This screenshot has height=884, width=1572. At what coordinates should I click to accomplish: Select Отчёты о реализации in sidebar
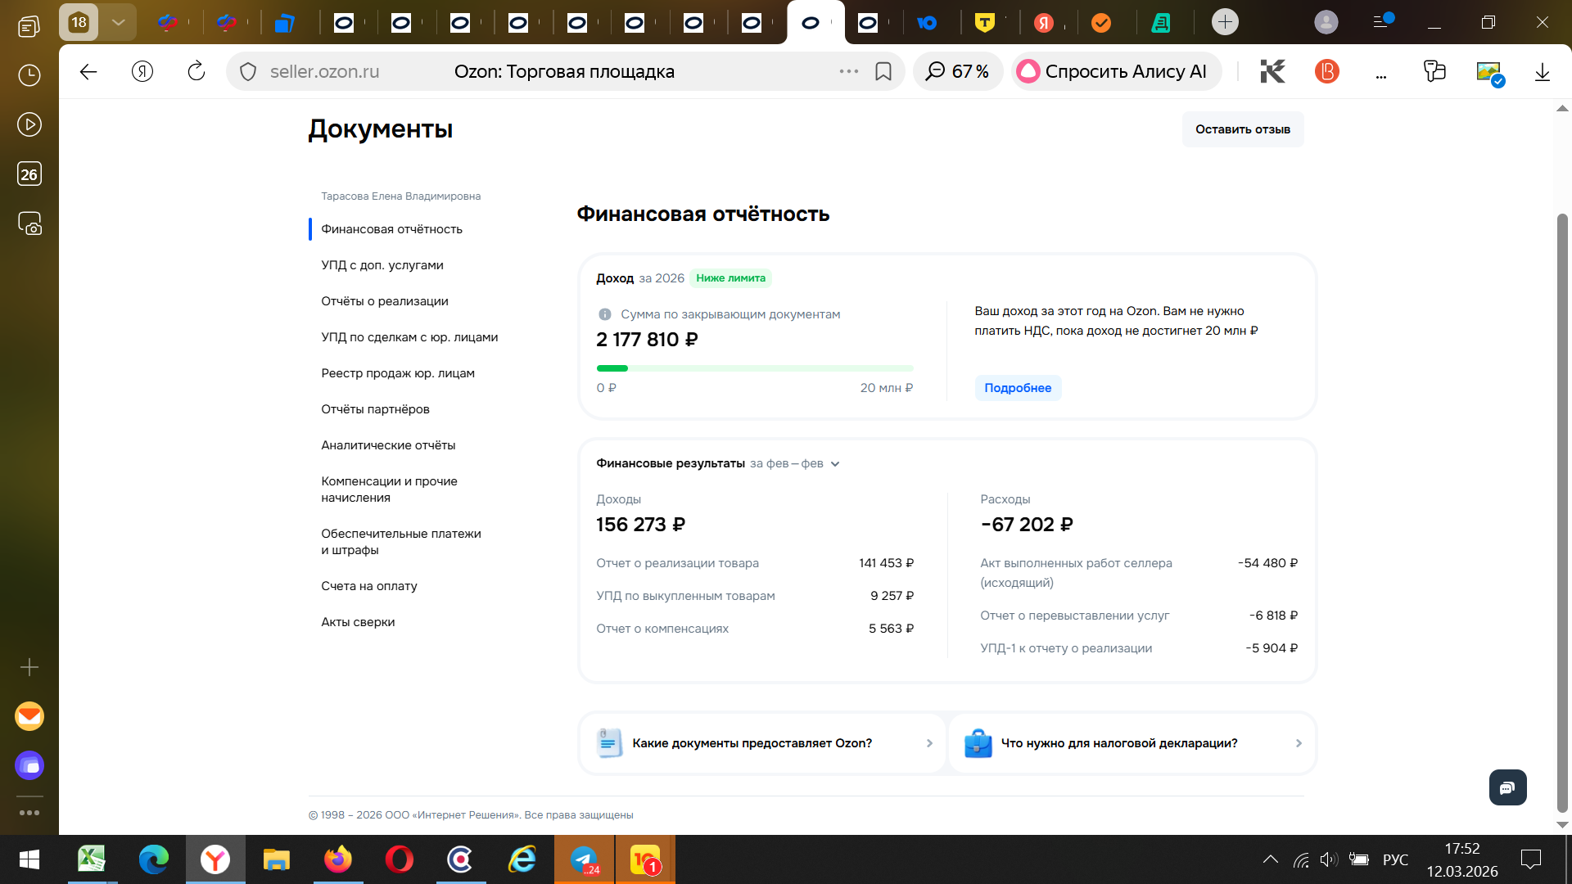point(384,301)
